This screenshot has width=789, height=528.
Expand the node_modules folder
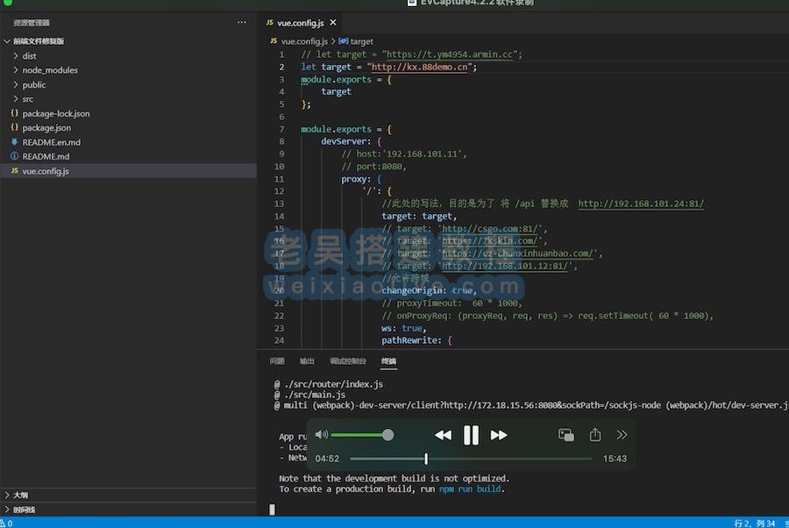coord(50,70)
